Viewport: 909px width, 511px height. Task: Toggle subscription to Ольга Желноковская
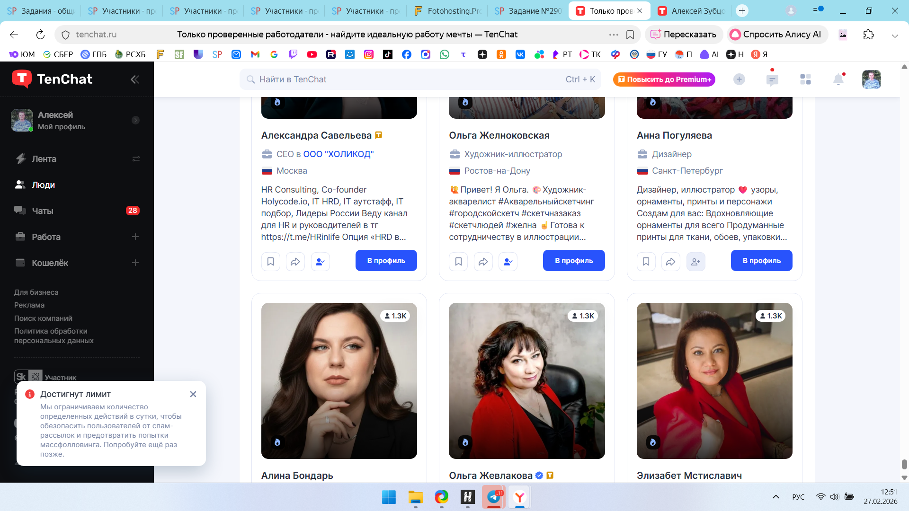(x=508, y=261)
